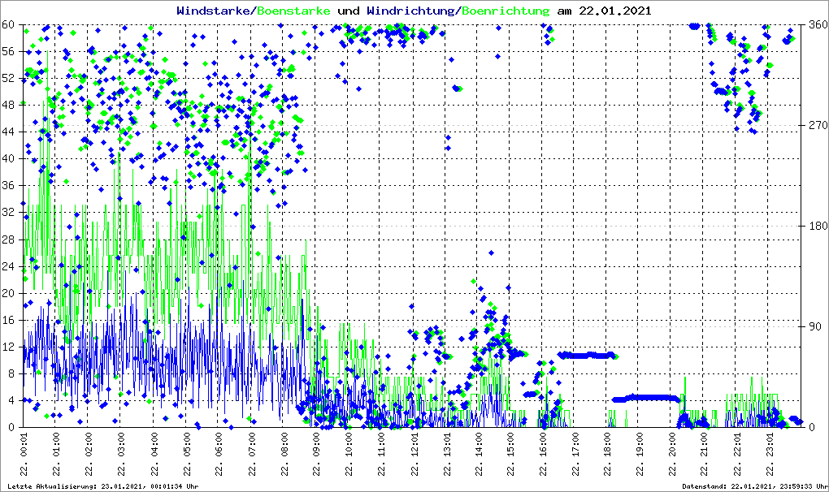Click the blue 'Windstarke' title text

click(215, 11)
